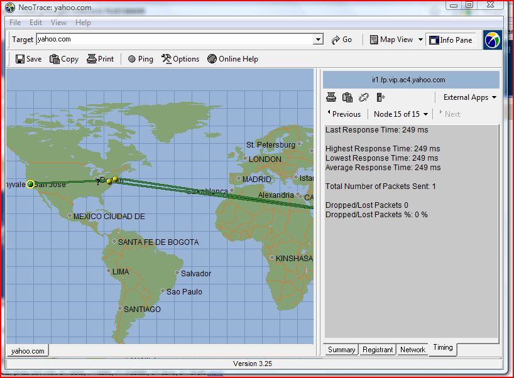Click the Last Response Time text
514x378 pixels.
(x=376, y=130)
